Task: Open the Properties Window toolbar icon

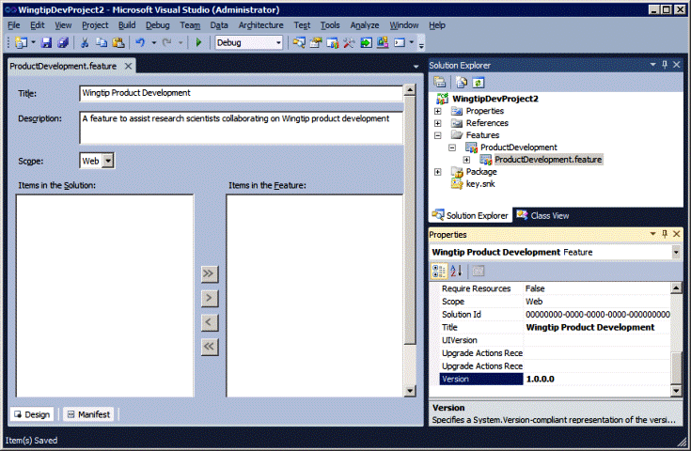Action: click(x=316, y=42)
